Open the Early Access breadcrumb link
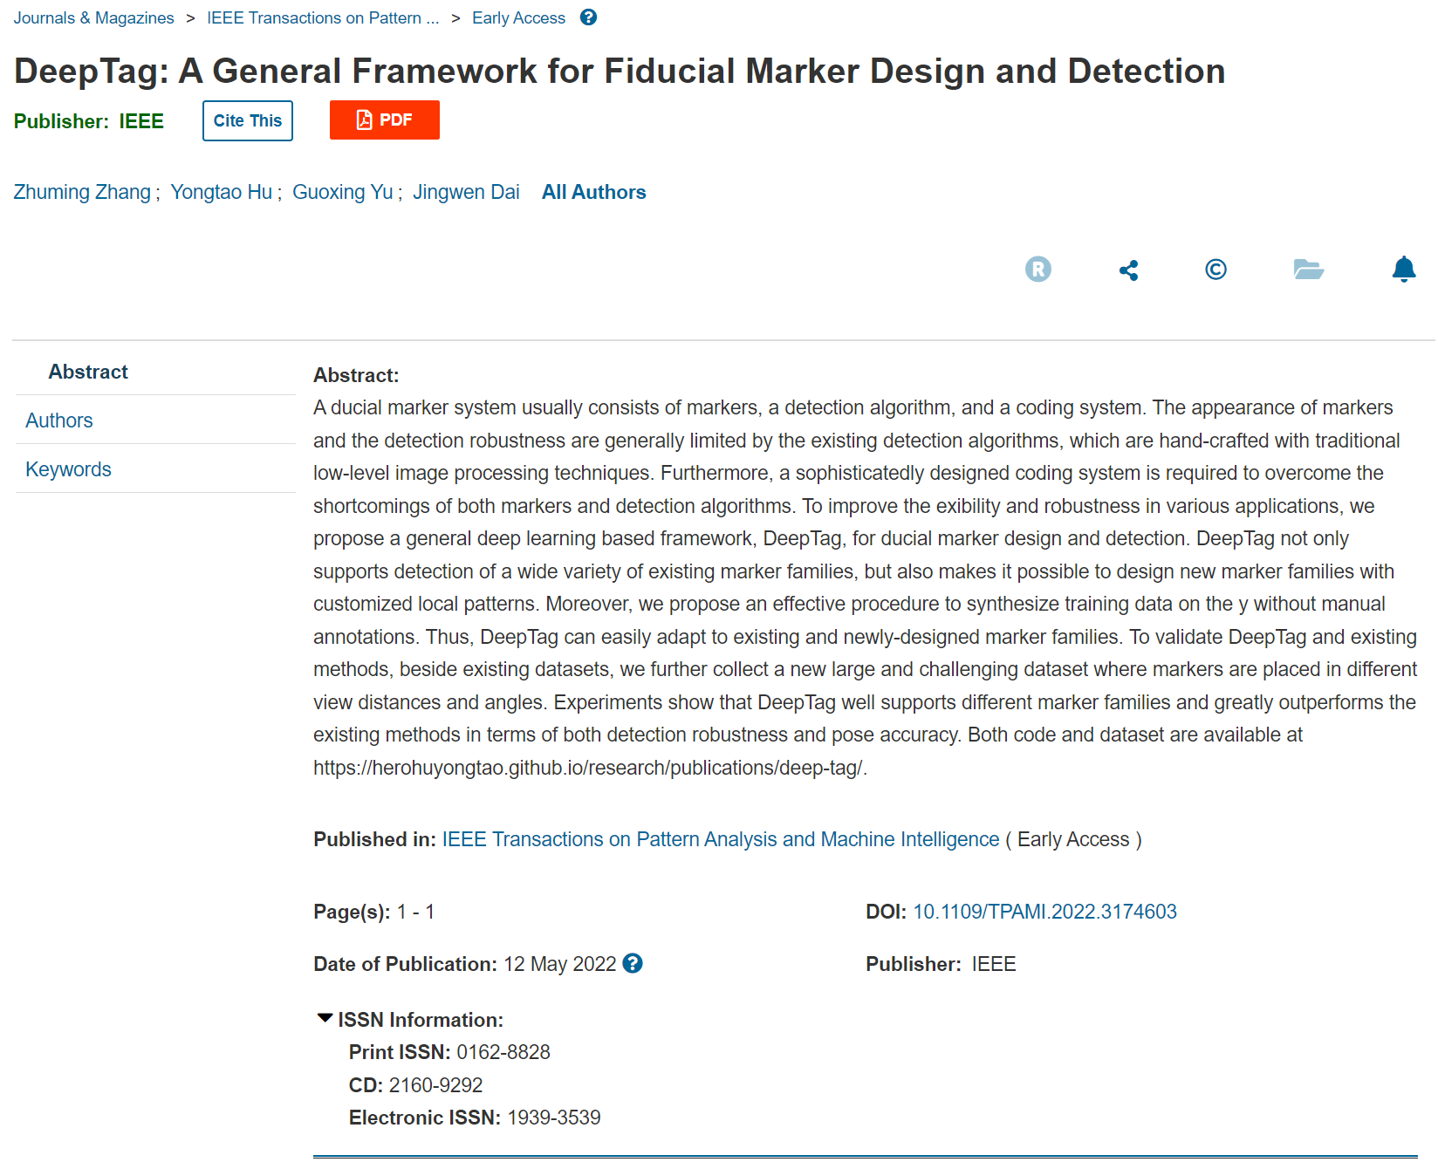1438x1169 pixels. pyautogui.click(x=518, y=17)
